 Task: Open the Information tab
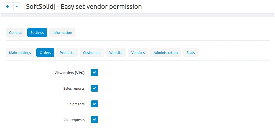click(62, 32)
